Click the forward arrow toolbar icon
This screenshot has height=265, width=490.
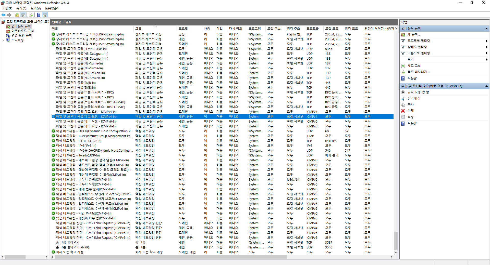[x=9, y=15]
